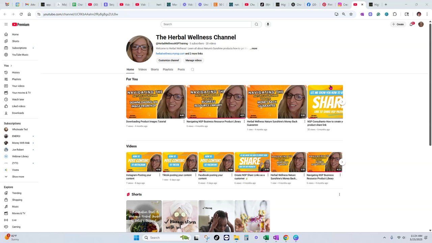The width and height of the screenshot is (432, 243).
Task: Open the notifications bell
Action: click(x=411, y=24)
